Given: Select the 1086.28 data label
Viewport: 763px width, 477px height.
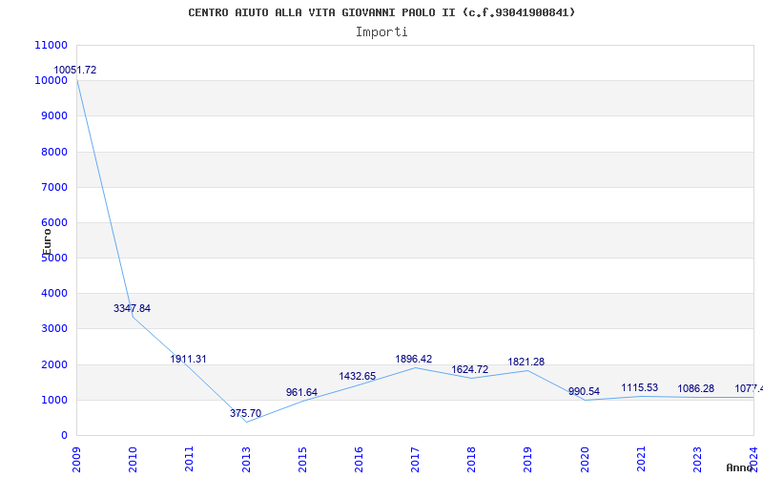Looking at the screenshot, I should tap(696, 388).
